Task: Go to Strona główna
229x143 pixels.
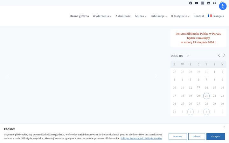Action: [x=79, y=16]
